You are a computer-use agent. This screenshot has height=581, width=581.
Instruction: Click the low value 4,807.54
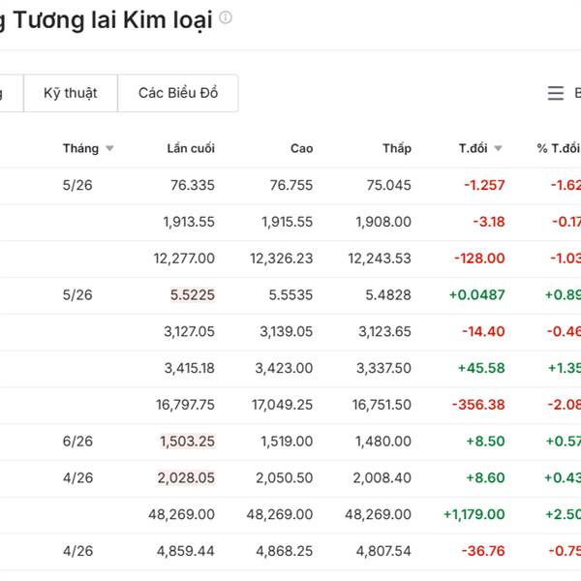pyautogui.click(x=383, y=551)
